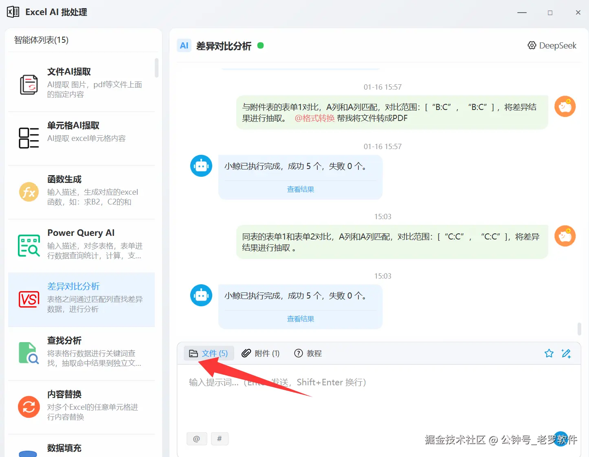This screenshot has width=589, height=457.
Task: Click user avatar beside 与附件表 message
Action: (x=565, y=107)
